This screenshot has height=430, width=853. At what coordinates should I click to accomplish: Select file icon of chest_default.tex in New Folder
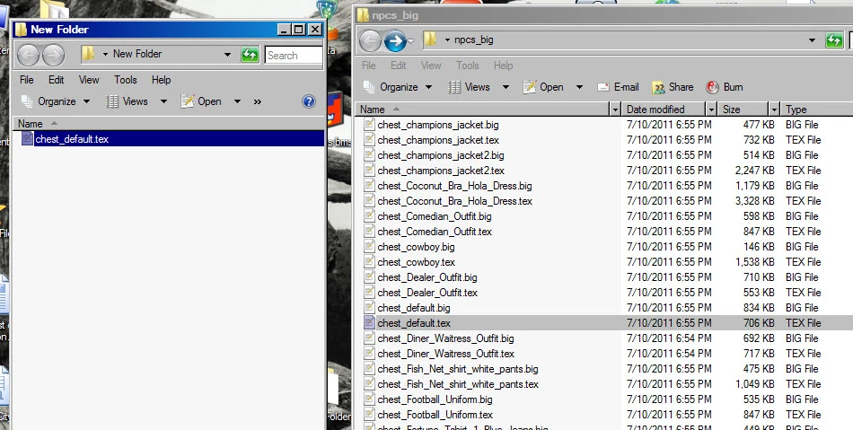tap(27, 138)
